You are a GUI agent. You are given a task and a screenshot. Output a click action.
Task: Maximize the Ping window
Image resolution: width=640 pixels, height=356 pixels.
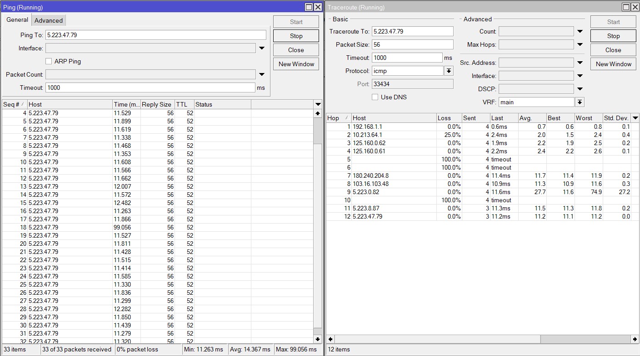309,7
